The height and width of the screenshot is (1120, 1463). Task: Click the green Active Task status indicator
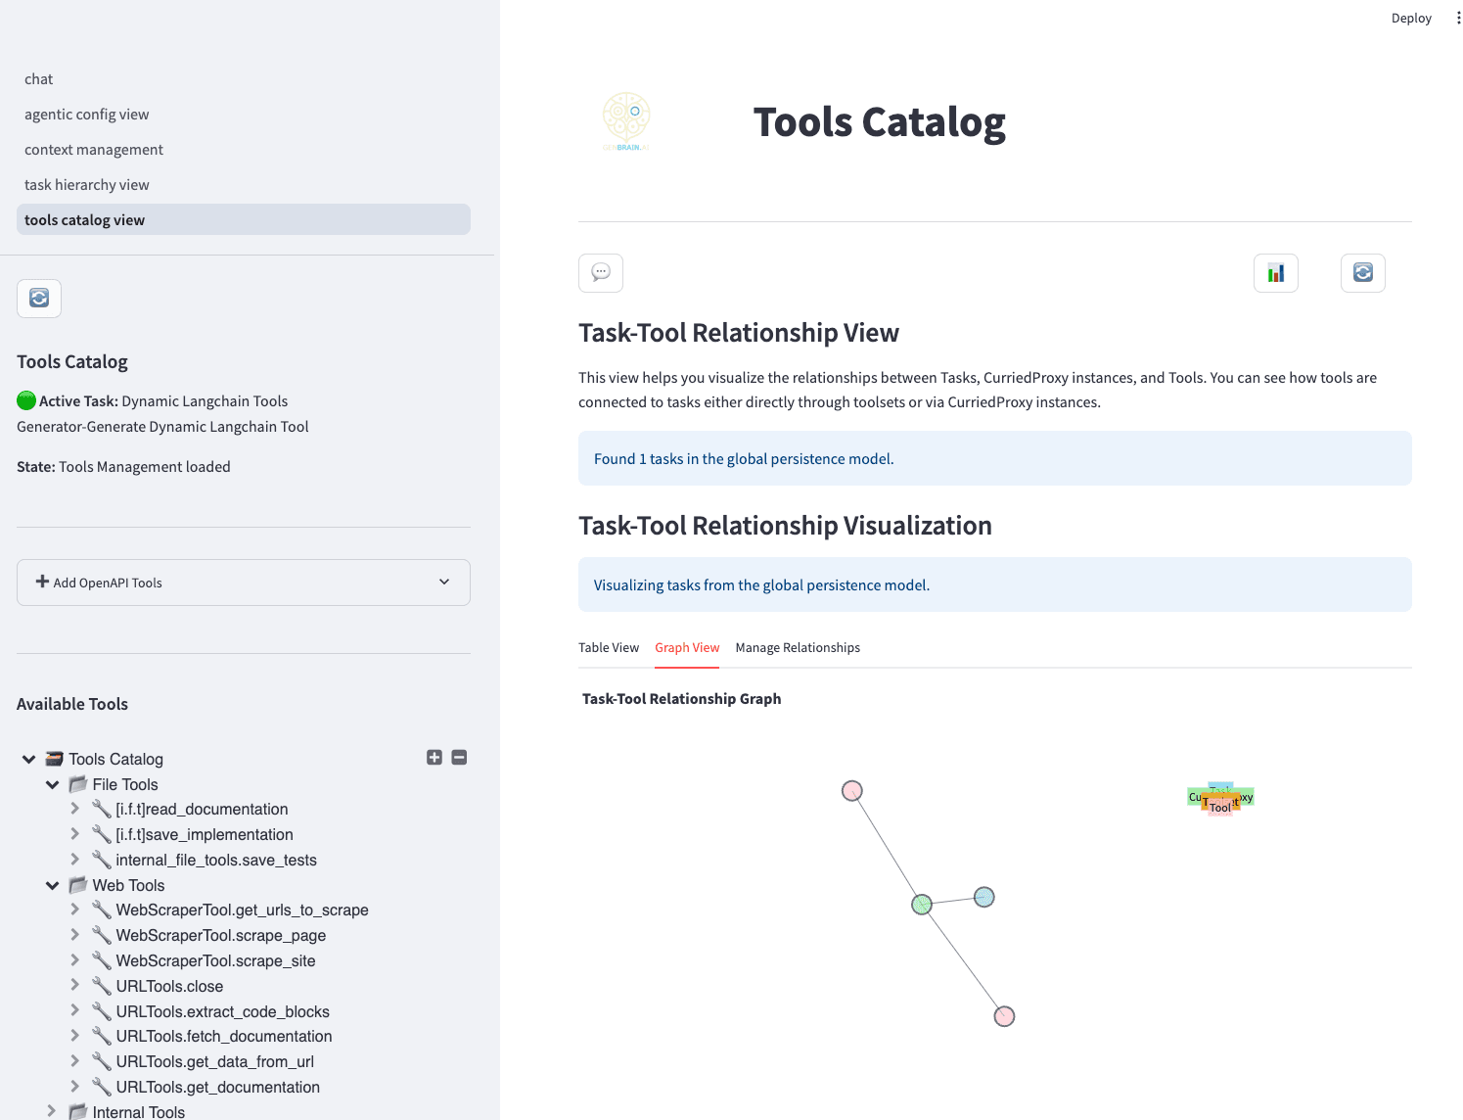pos(26,400)
